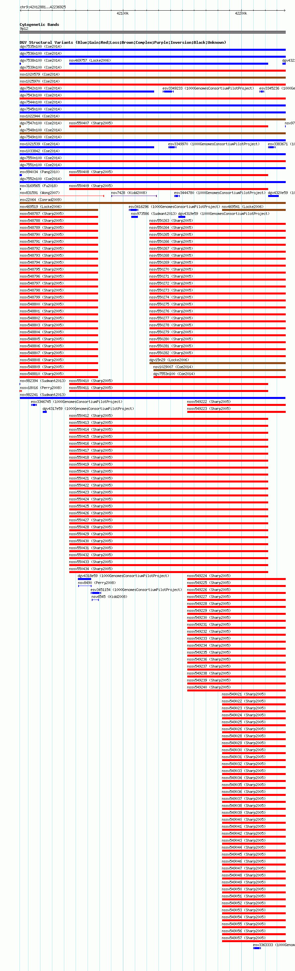
Task: Click the nssv549224 (Sharp2005) label
Action: (209, 576)
